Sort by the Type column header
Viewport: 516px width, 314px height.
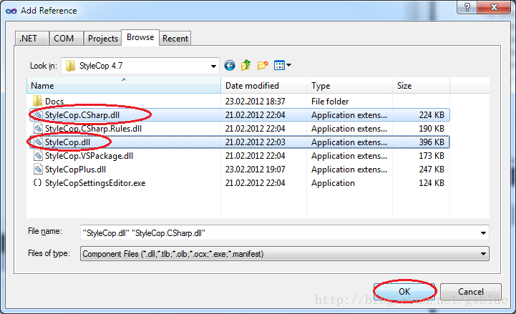[x=349, y=86]
